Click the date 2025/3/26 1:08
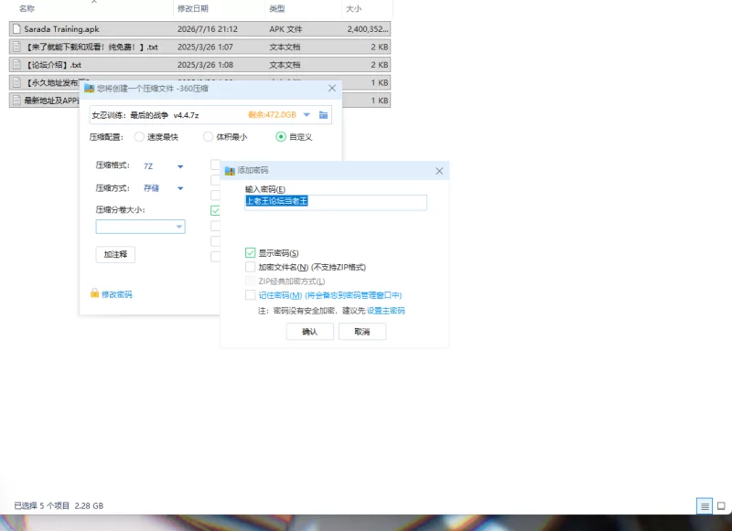732x531 pixels. (x=205, y=65)
